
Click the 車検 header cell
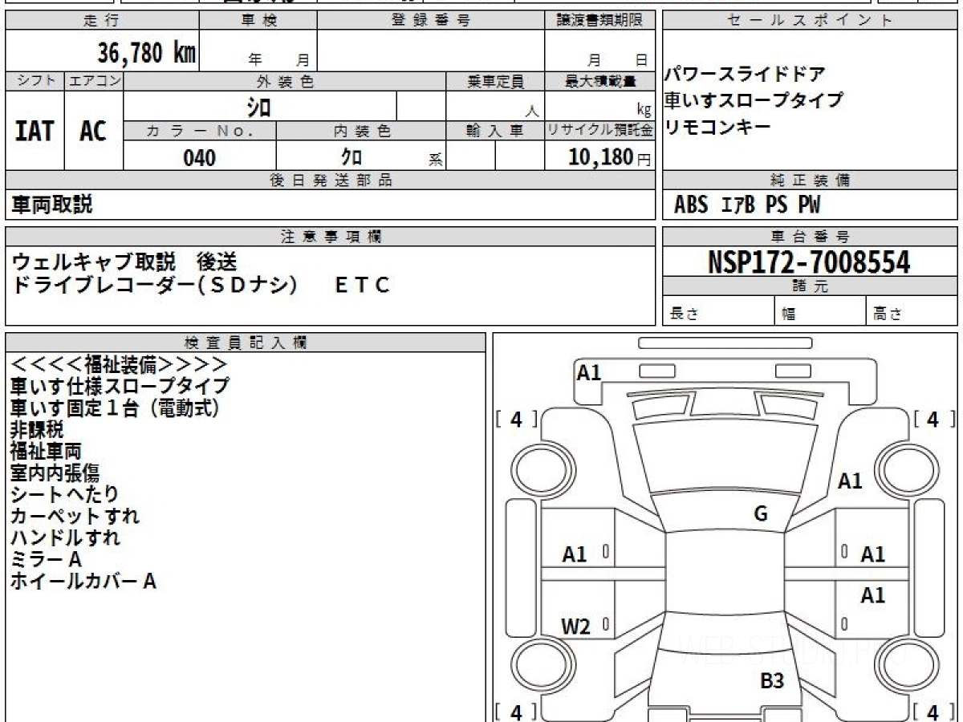point(258,21)
